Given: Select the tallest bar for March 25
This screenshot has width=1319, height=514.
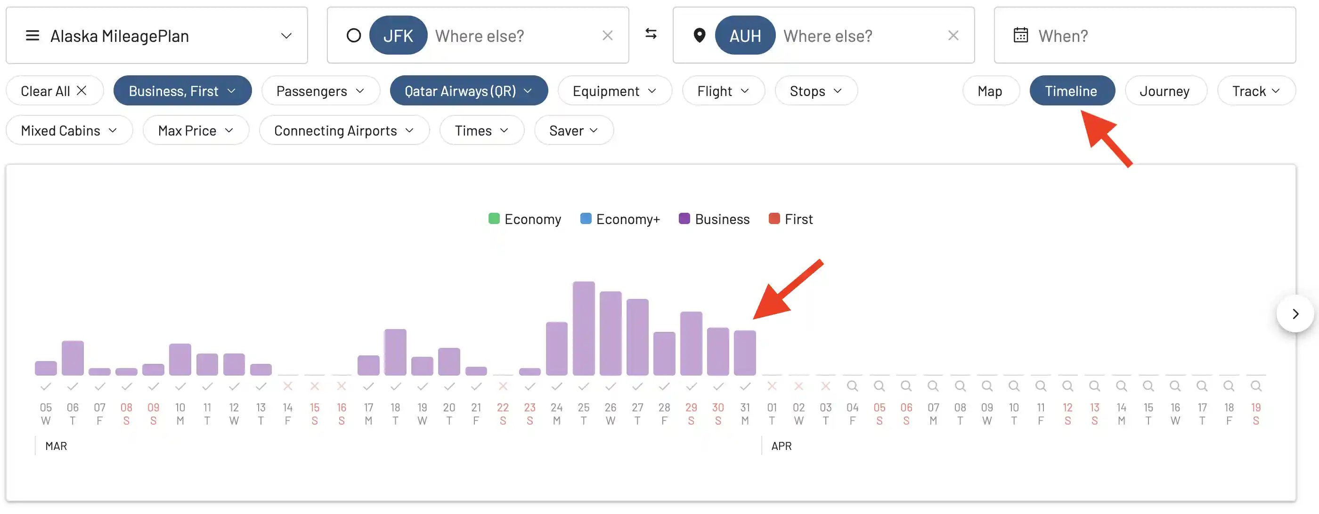Looking at the screenshot, I should 584,329.
